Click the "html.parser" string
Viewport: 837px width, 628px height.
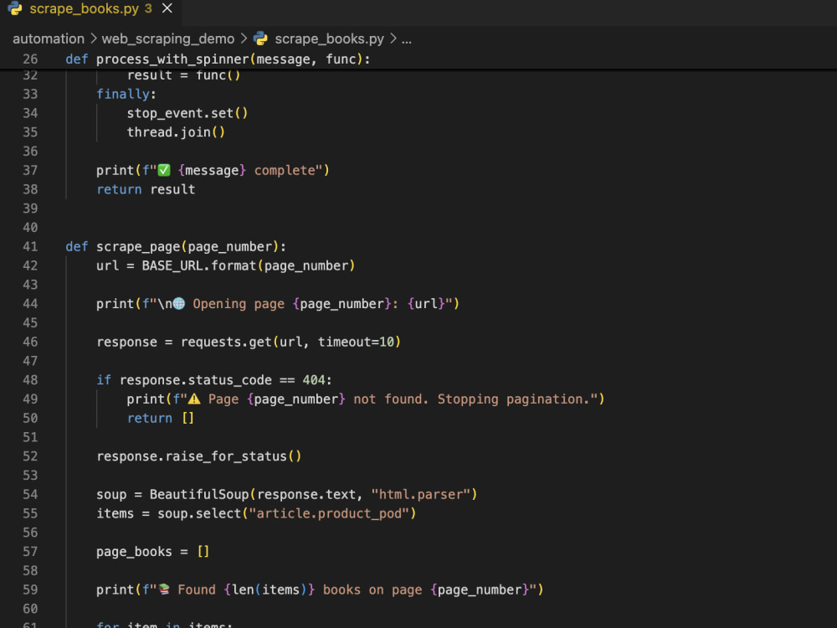click(420, 495)
